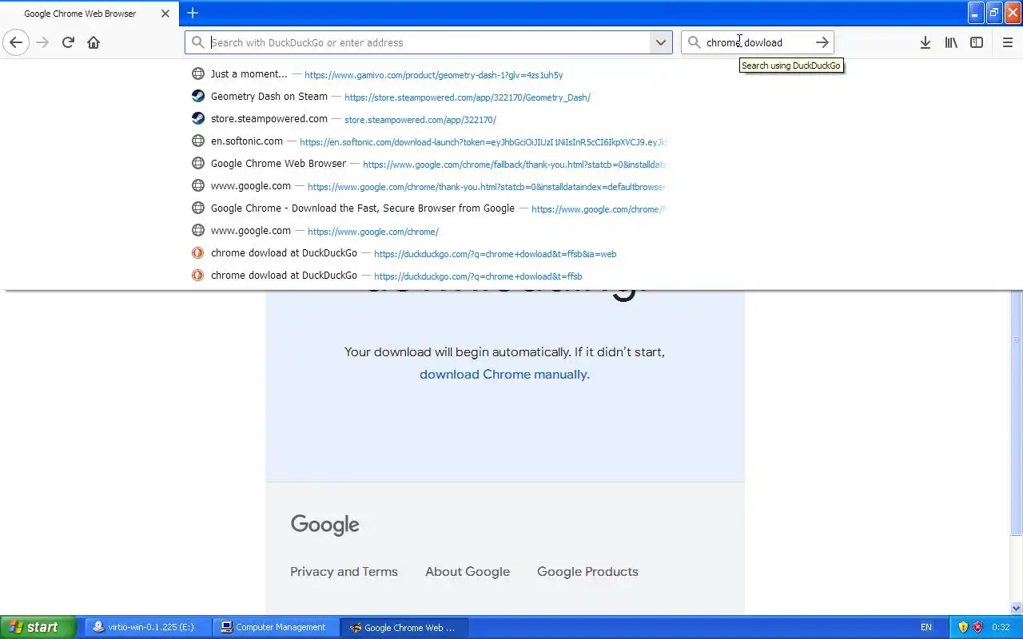Open the home page
1023x639 pixels.
94,42
